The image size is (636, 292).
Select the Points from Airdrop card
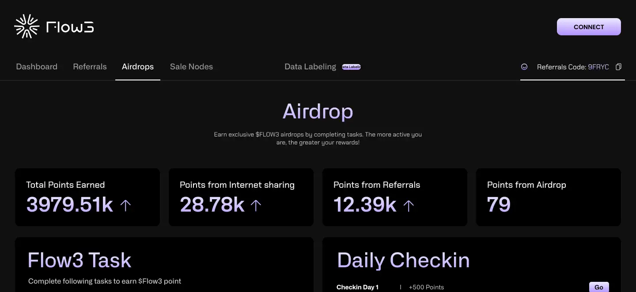(548, 197)
